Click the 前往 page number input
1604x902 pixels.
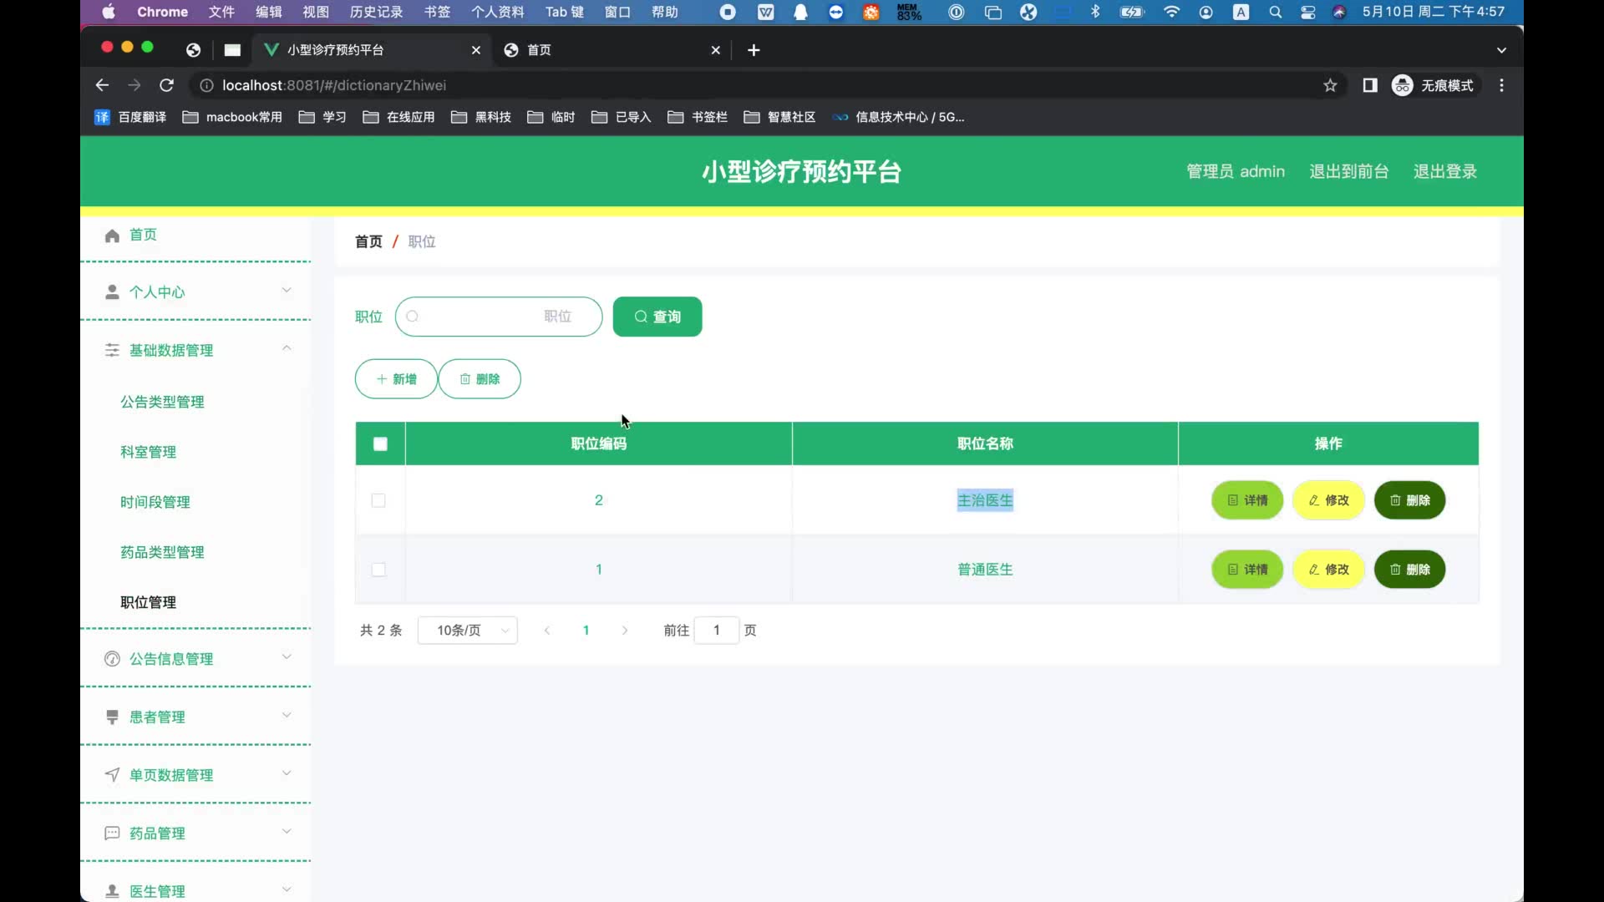[x=716, y=631]
